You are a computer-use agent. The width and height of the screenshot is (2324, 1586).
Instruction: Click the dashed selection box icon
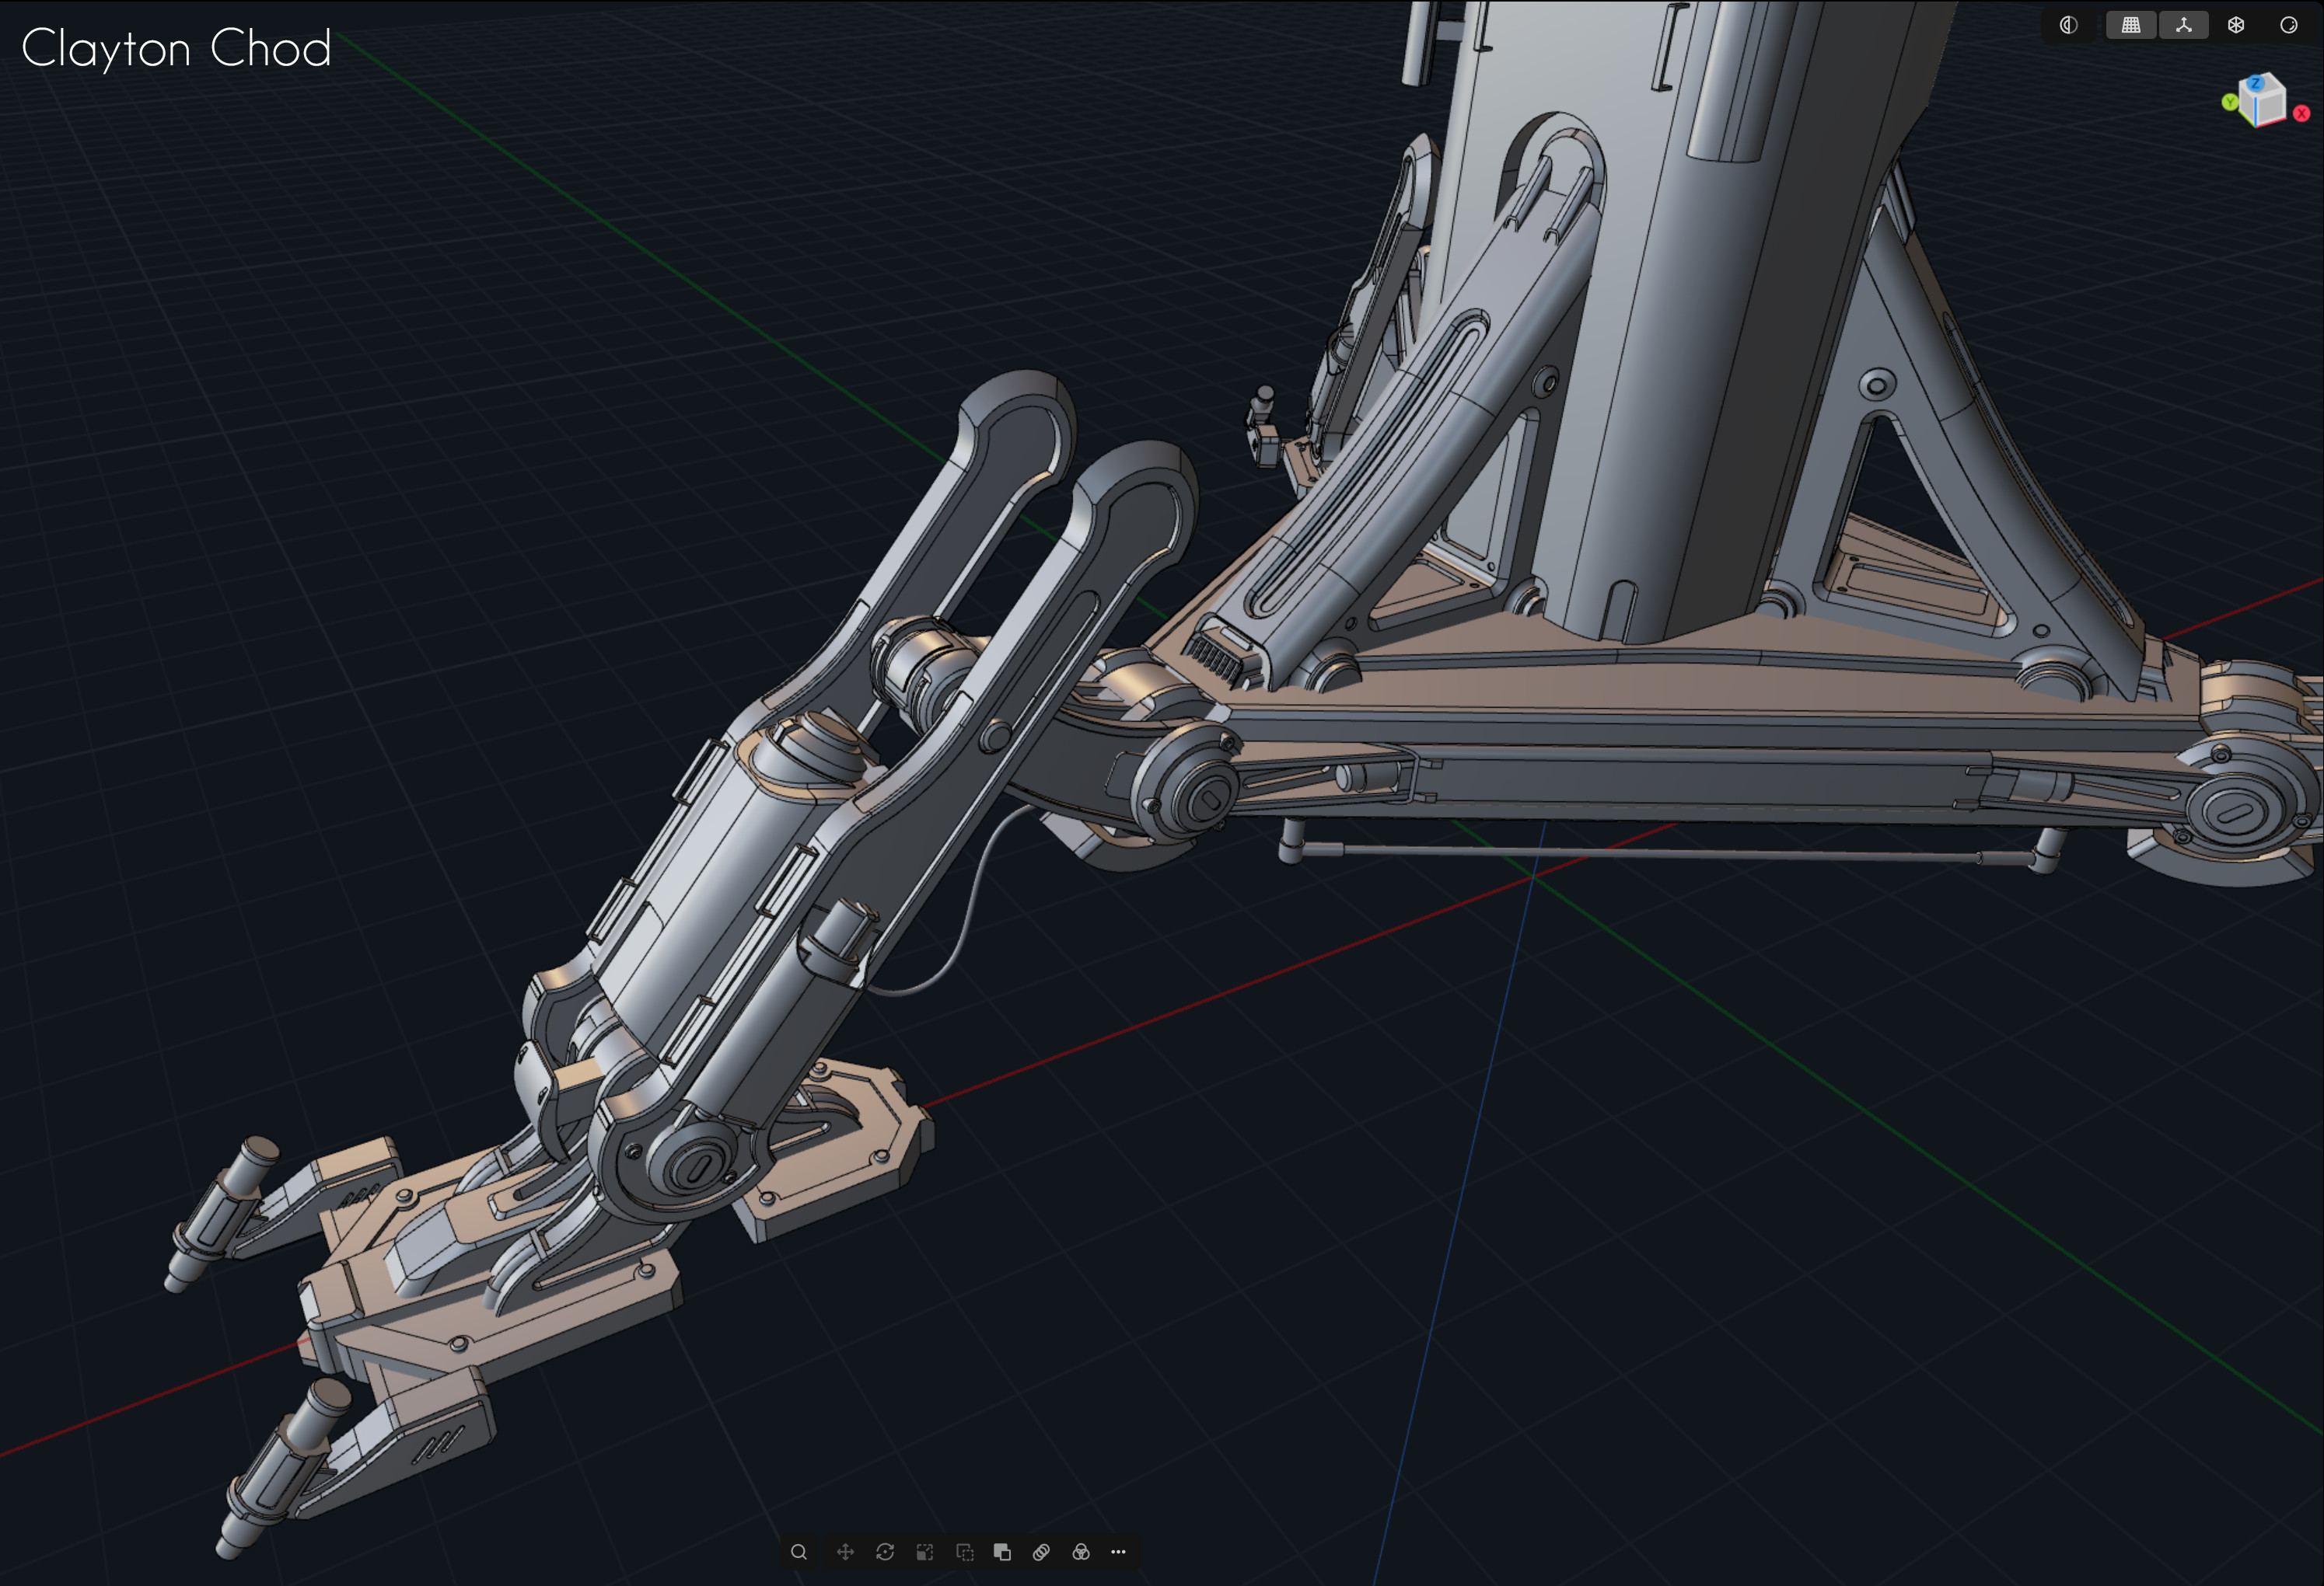pyautogui.click(x=965, y=1552)
